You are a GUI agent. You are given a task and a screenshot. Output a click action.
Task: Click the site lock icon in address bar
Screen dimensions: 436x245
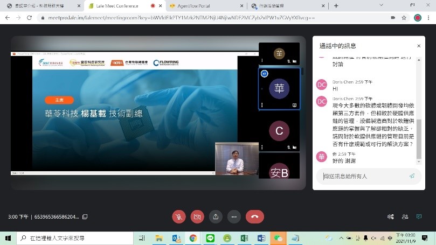click(43, 18)
